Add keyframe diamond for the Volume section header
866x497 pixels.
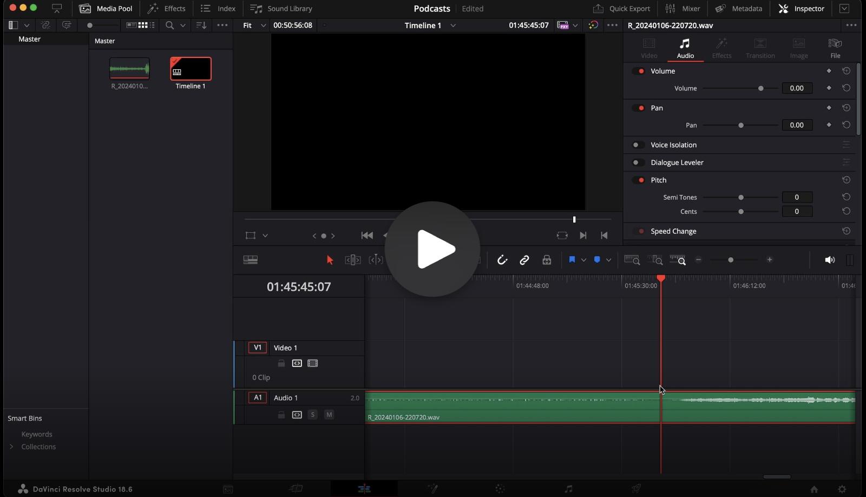click(x=829, y=71)
